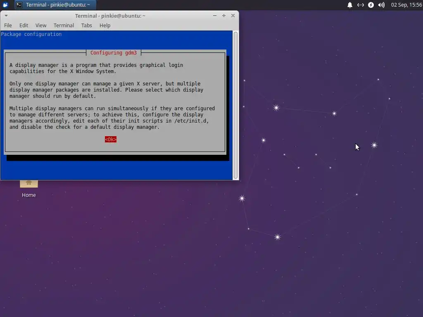Image resolution: width=423 pixels, height=317 pixels.
Task: Open the Tabs menu
Action: pos(87,25)
